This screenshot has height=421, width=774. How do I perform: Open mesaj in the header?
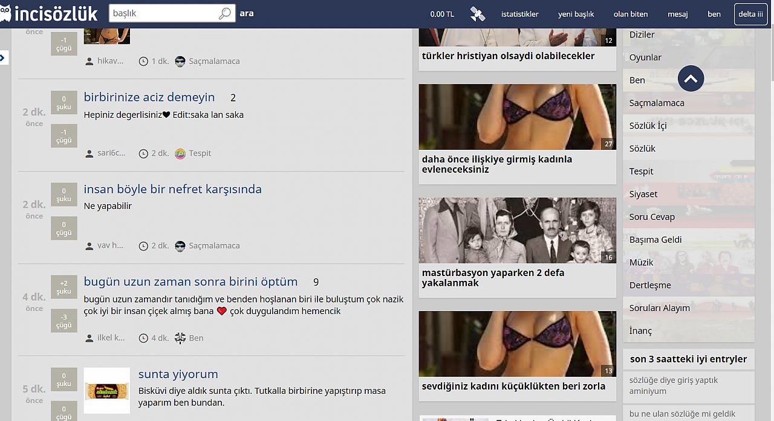(x=677, y=14)
